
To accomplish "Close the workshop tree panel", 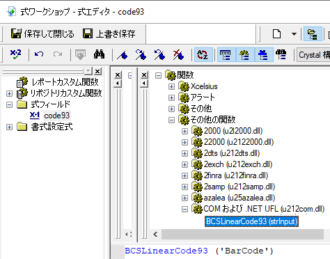I will [98, 71].
